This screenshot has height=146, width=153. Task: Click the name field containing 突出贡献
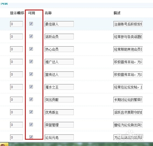[59, 99]
